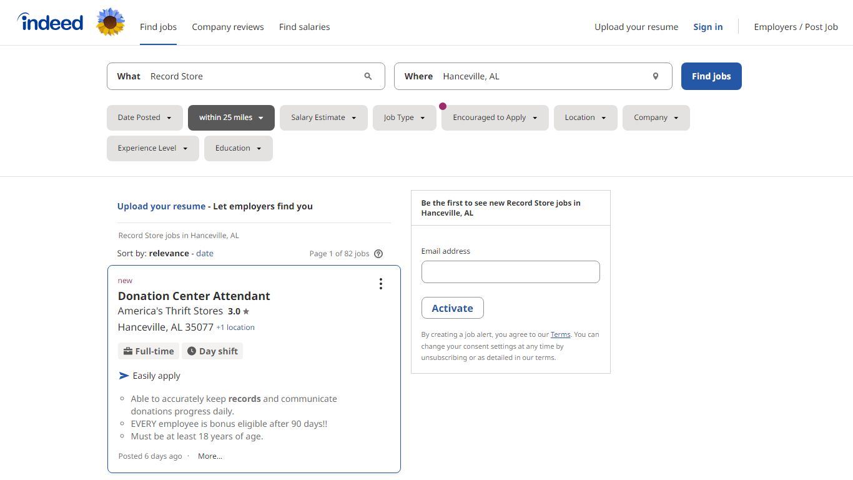This screenshot has height=480, width=853.
Task: Focus the Where location field
Action: (533, 76)
